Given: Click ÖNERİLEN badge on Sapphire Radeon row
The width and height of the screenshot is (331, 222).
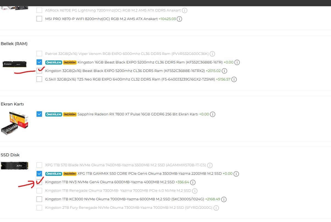Looking at the screenshot, I should [54, 114].
